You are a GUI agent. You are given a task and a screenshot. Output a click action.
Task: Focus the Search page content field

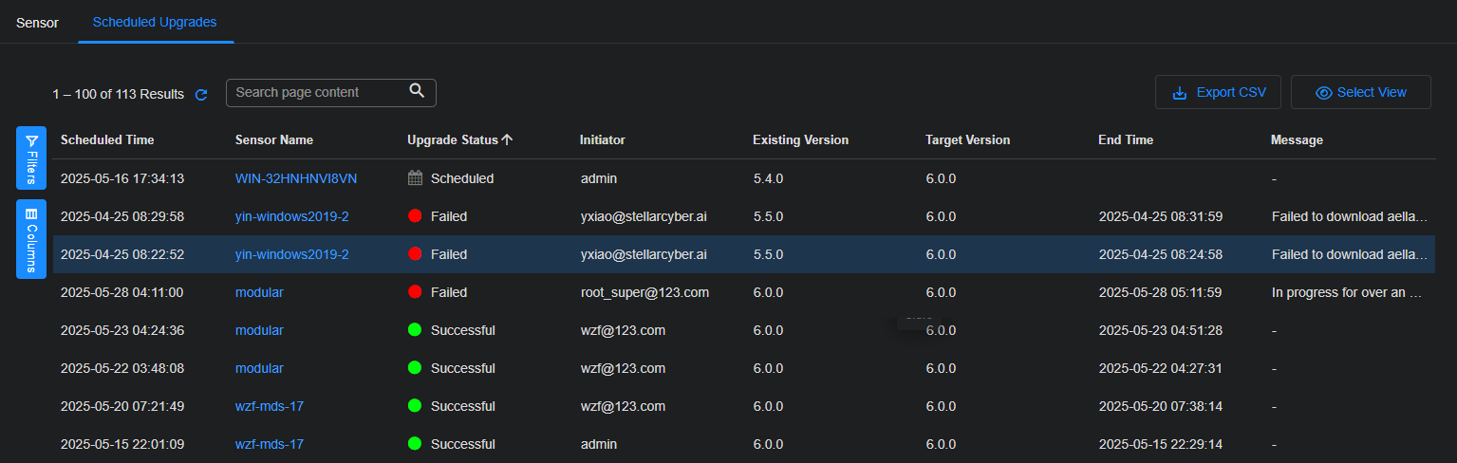pos(318,92)
